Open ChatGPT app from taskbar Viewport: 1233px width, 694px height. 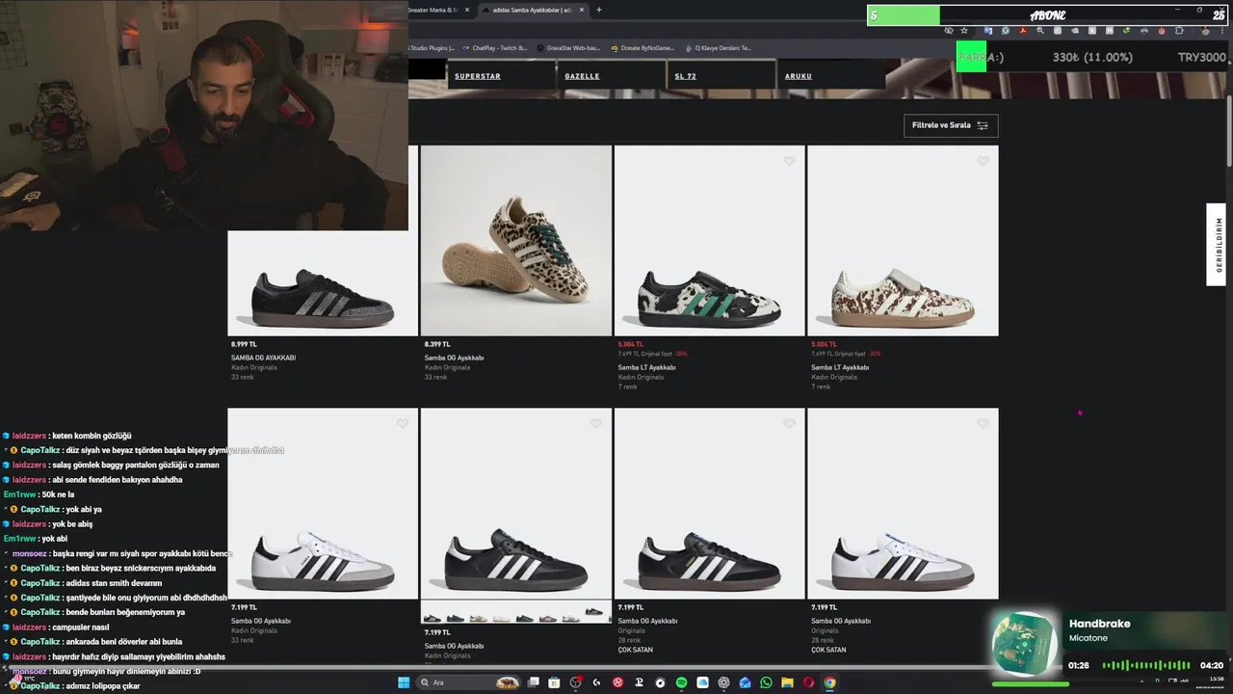(723, 682)
